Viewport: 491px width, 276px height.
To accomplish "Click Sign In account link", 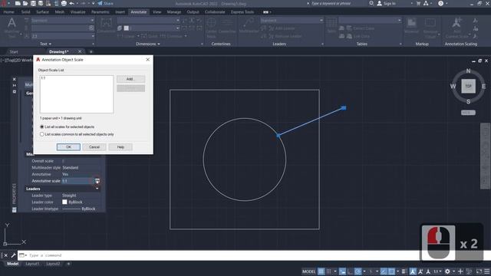I will coord(387,3).
